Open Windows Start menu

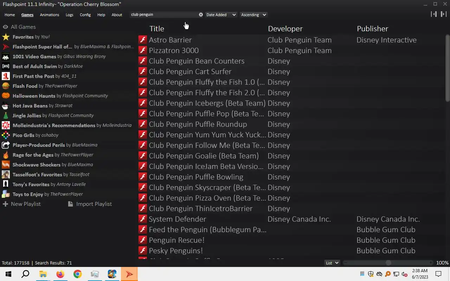8,274
